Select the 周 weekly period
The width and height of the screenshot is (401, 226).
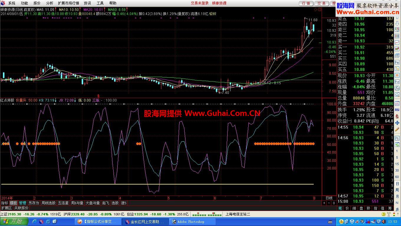pos(397,190)
